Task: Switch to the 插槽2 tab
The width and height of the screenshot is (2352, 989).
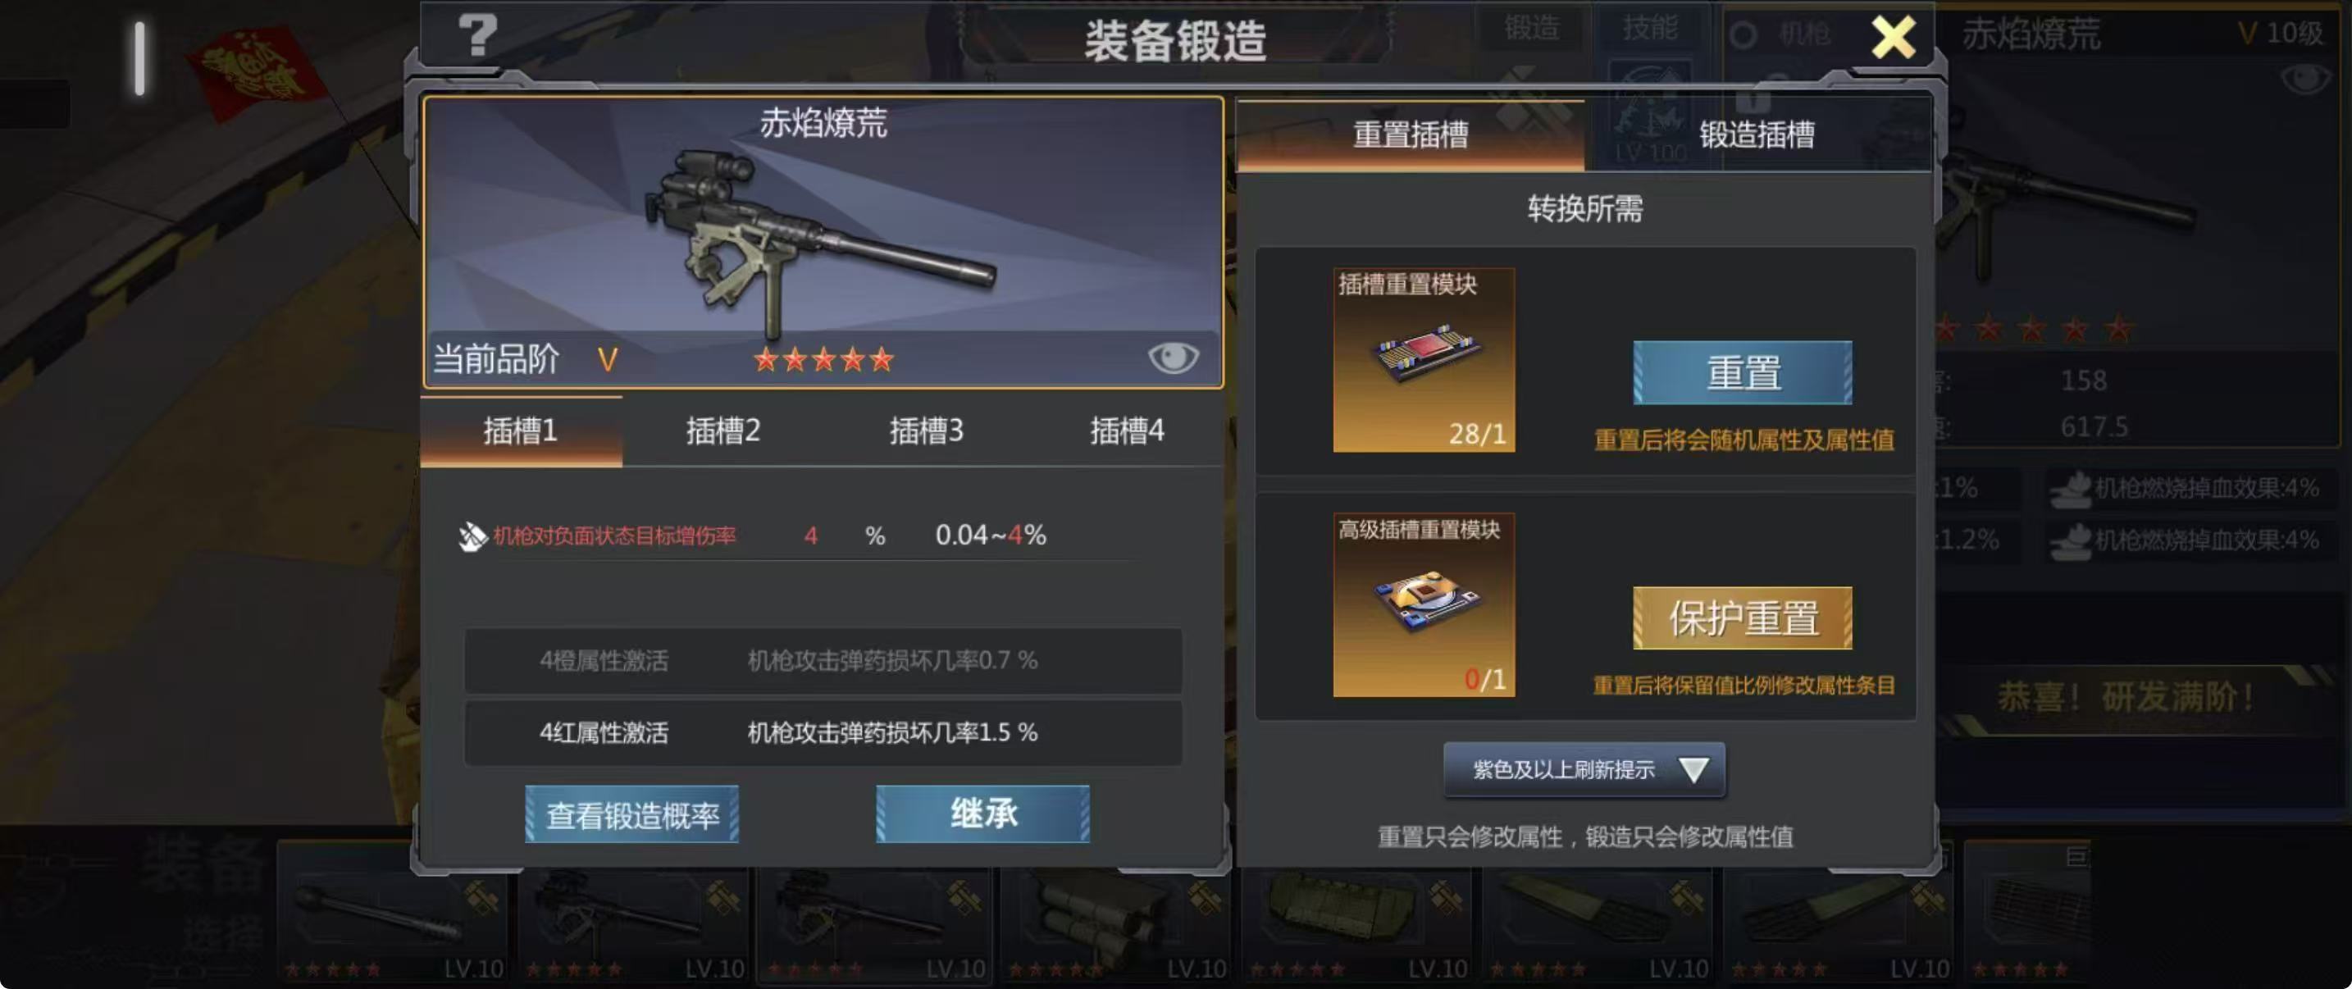Action: pos(722,431)
